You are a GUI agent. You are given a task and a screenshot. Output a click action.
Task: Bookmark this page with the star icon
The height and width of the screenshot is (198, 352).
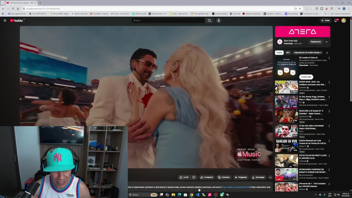click(300, 9)
